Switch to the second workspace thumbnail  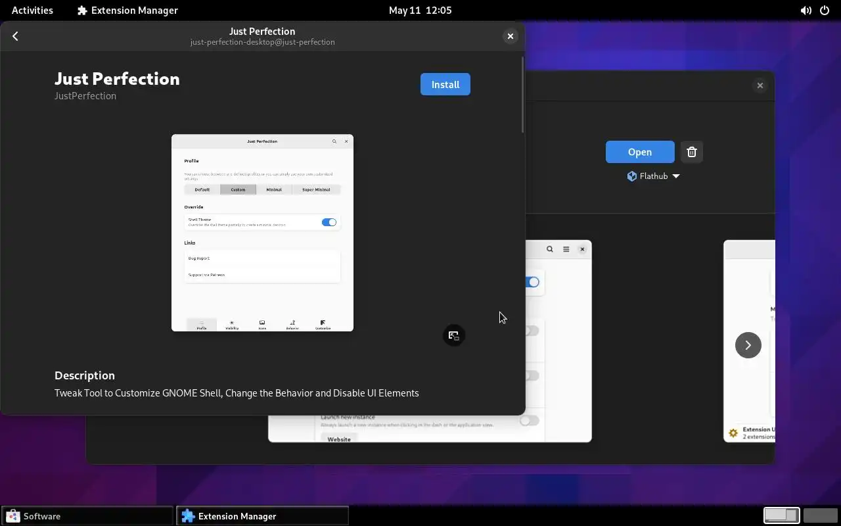820,515
